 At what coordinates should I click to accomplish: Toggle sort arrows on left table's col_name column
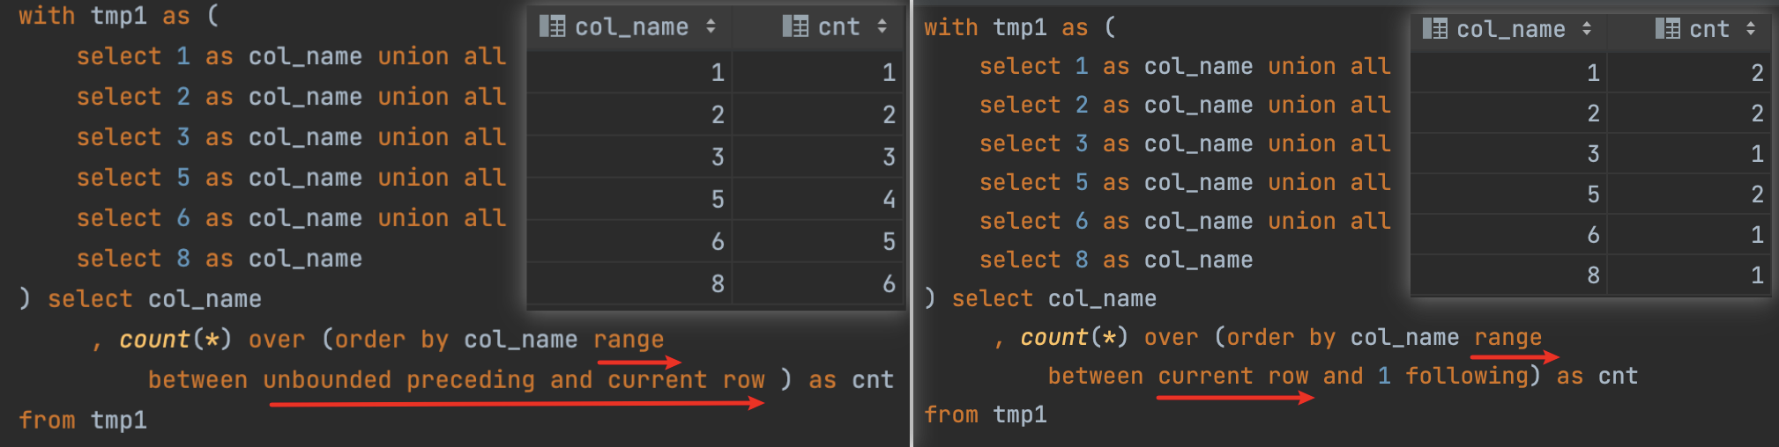click(711, 26)
